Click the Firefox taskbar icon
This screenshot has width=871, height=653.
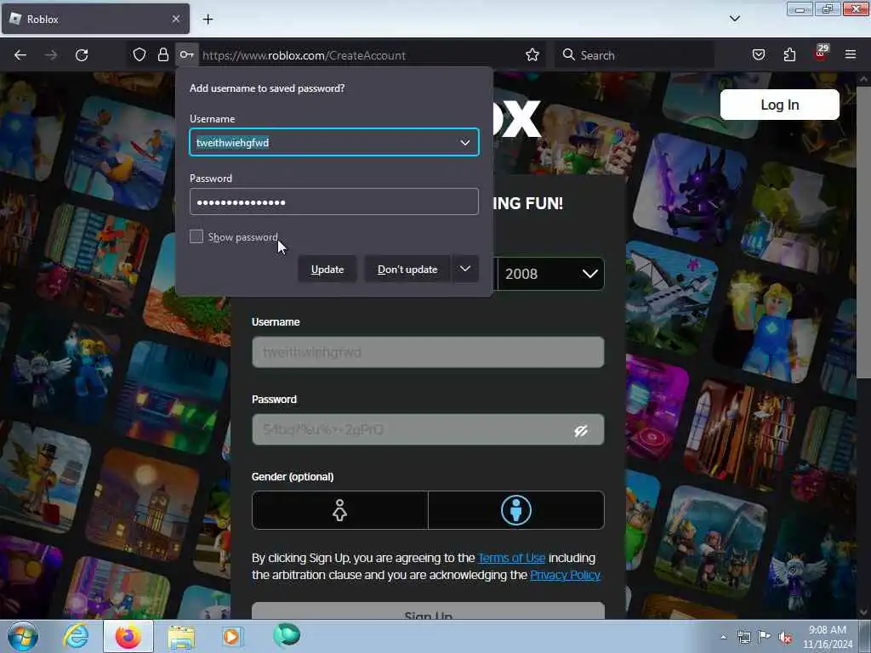coord(128,636)
